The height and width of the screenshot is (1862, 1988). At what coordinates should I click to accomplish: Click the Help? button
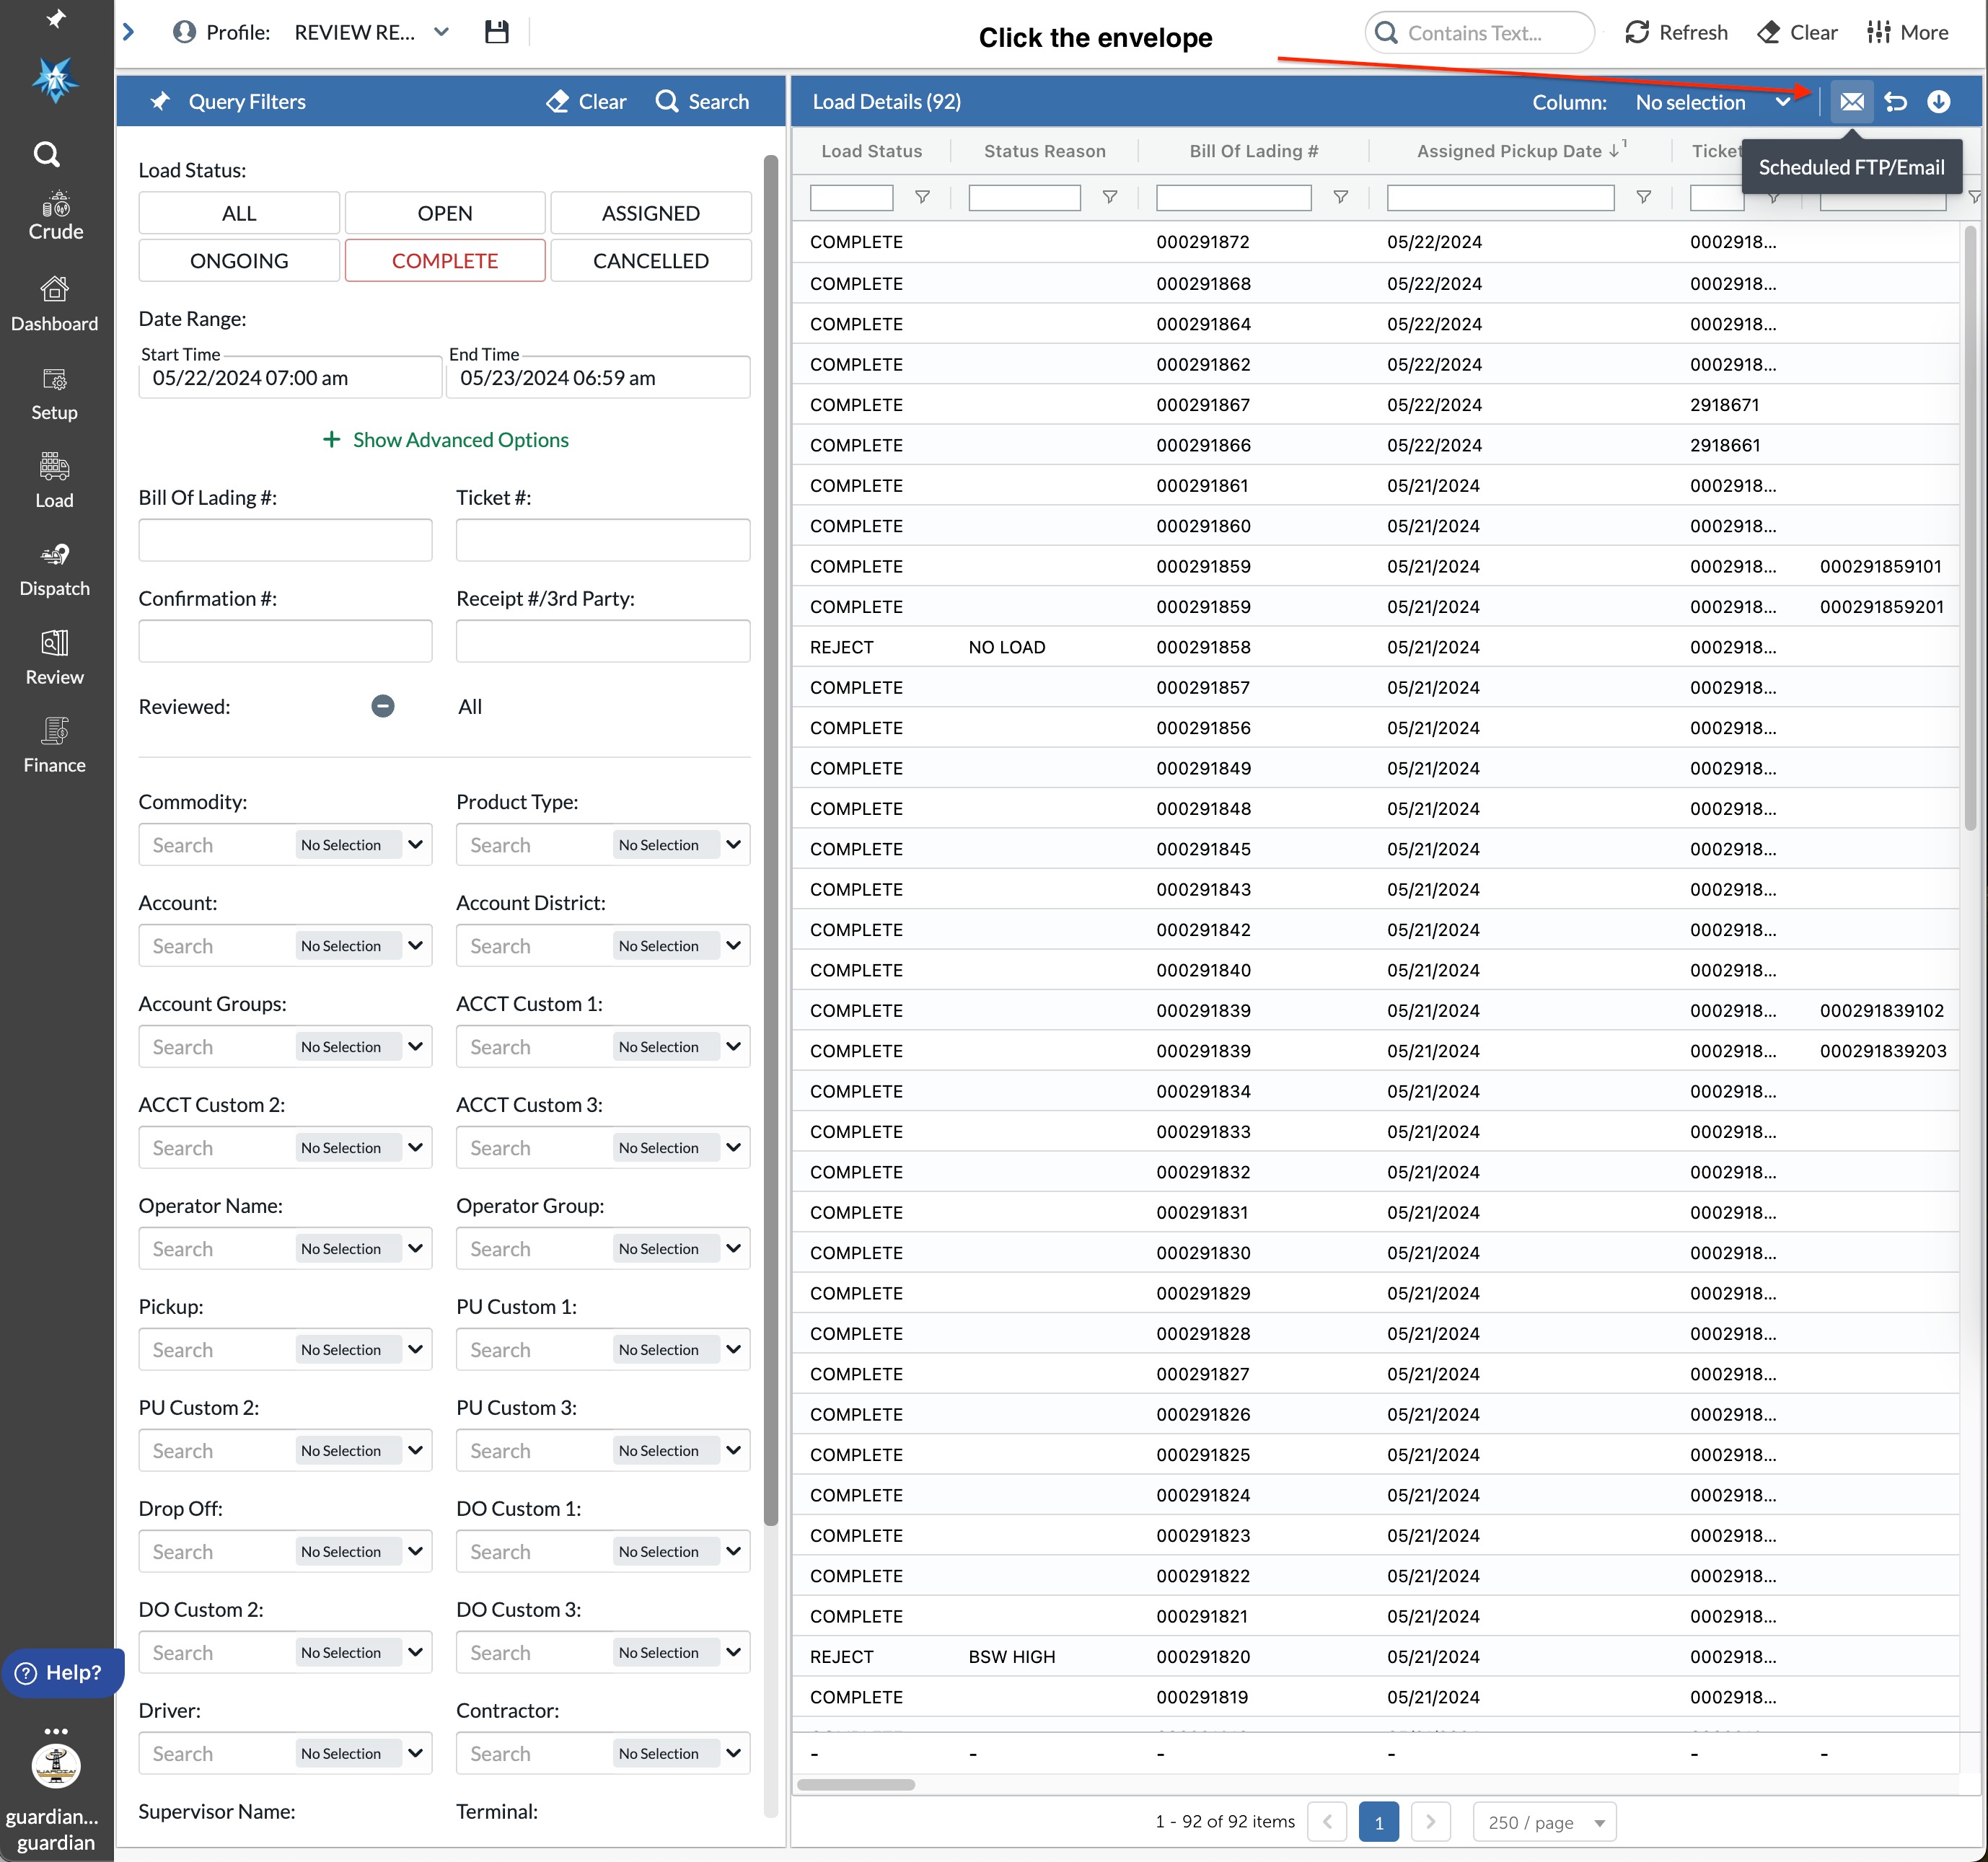pyautogui.click(x=61, y=1672)
